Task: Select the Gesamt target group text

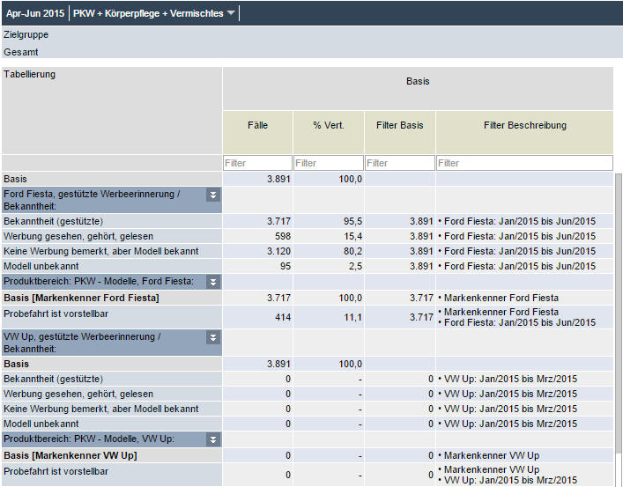Action: point(20,52)
